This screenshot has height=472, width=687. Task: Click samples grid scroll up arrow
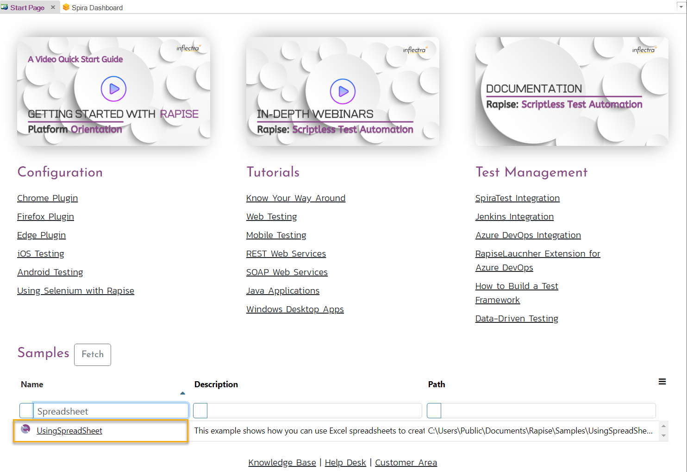click(x=663, y=426)
